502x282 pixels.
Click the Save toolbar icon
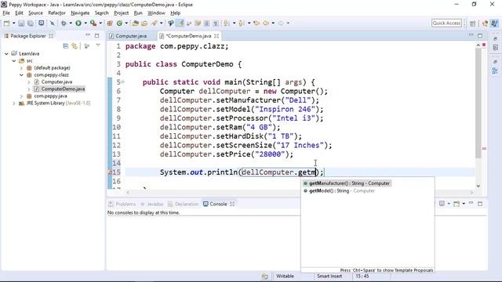pyautogui.click(x=21, y=23)
